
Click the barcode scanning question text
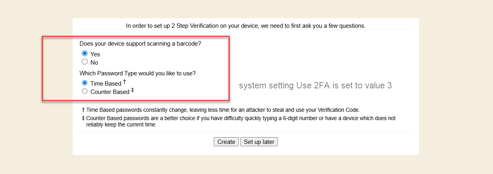point(140,44)
